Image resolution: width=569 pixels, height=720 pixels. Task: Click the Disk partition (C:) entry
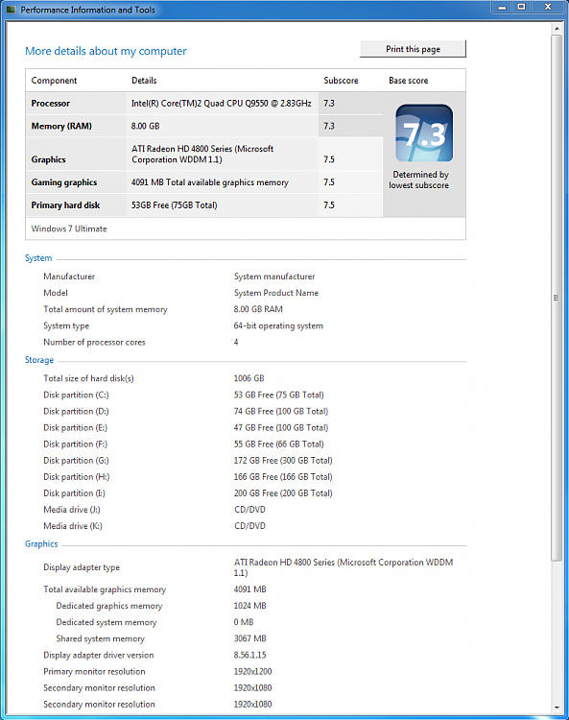76,395
